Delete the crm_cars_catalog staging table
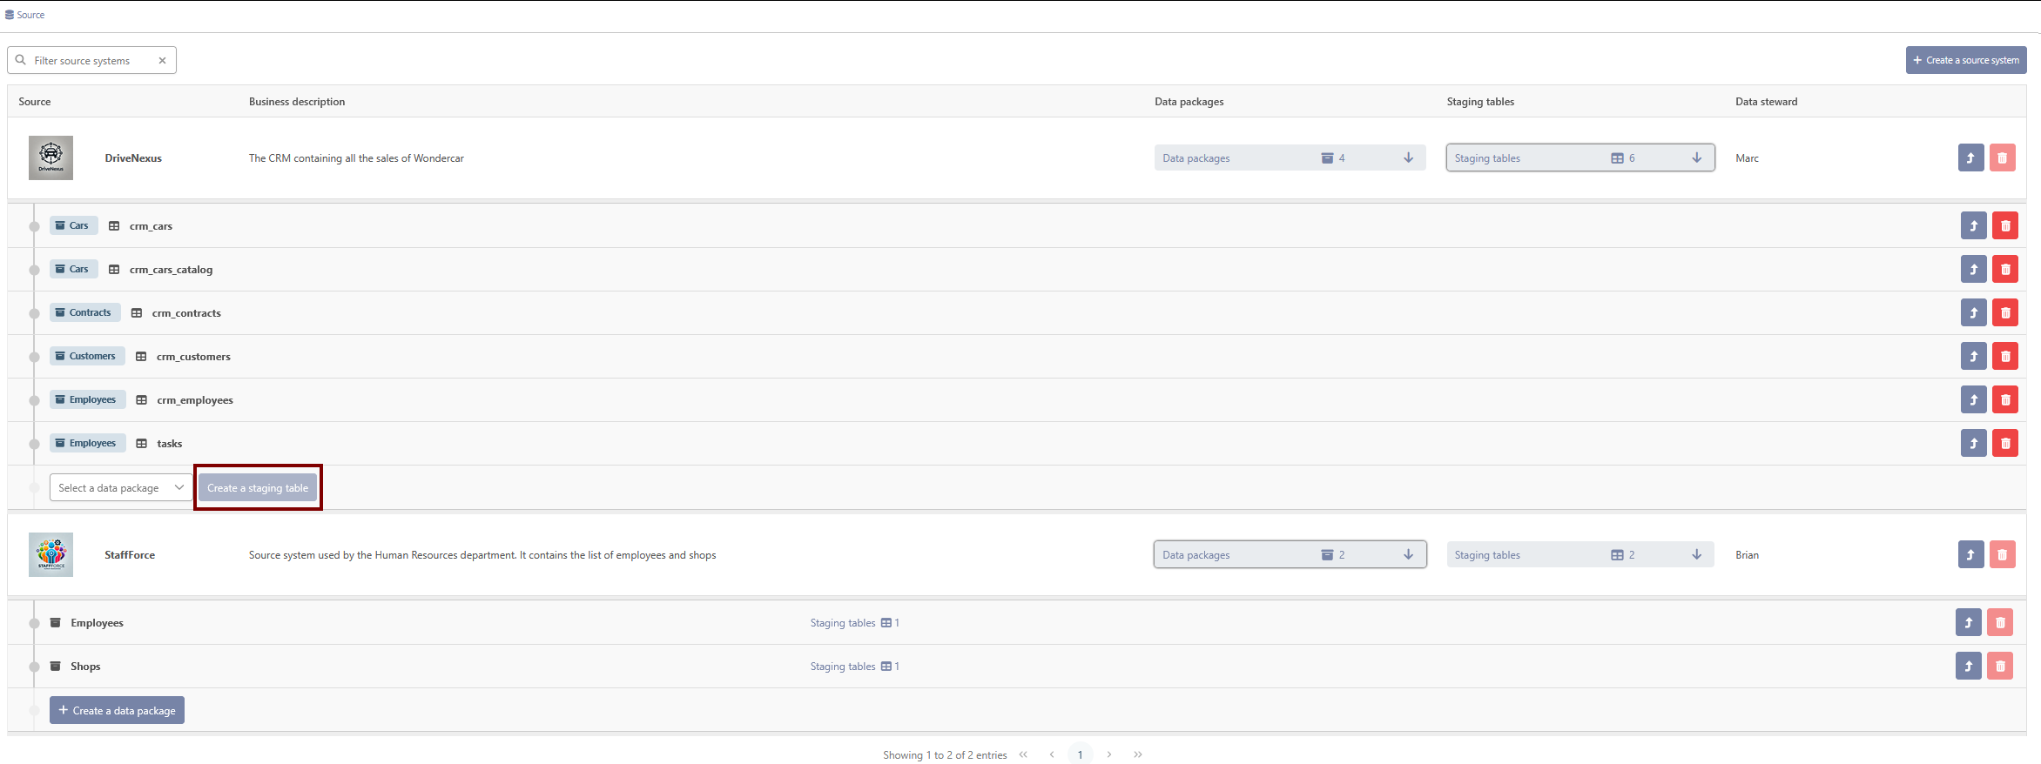 (x=2004, y=269)
